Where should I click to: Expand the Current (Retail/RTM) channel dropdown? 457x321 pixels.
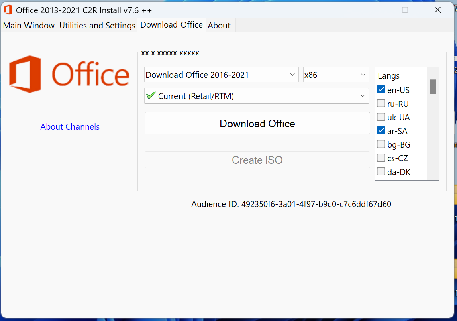click(x=257, y=96)
